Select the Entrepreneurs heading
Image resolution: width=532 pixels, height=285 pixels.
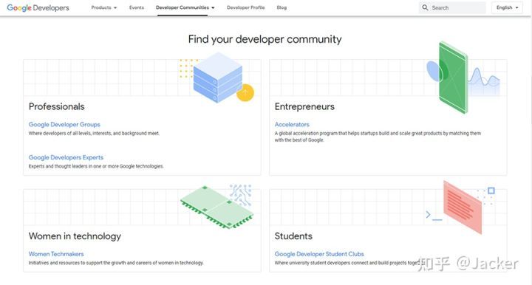click(304, 106)
